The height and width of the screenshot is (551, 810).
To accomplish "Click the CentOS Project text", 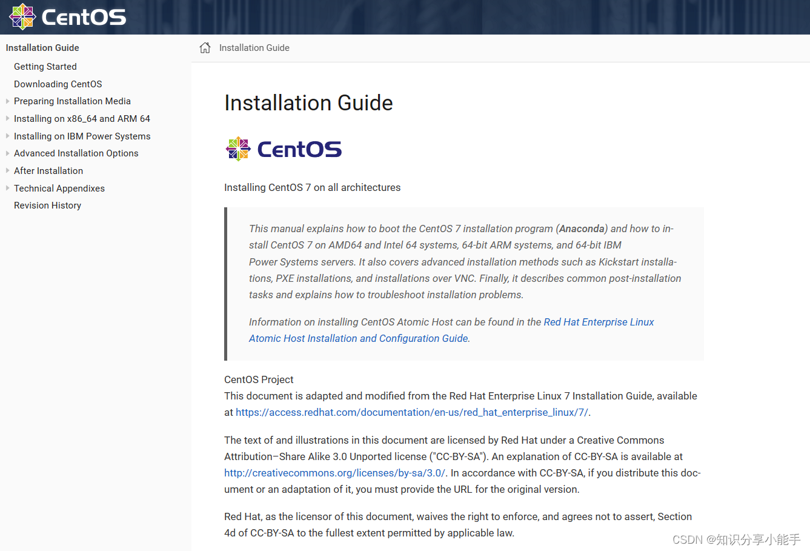I will click(x=259, y=379).
